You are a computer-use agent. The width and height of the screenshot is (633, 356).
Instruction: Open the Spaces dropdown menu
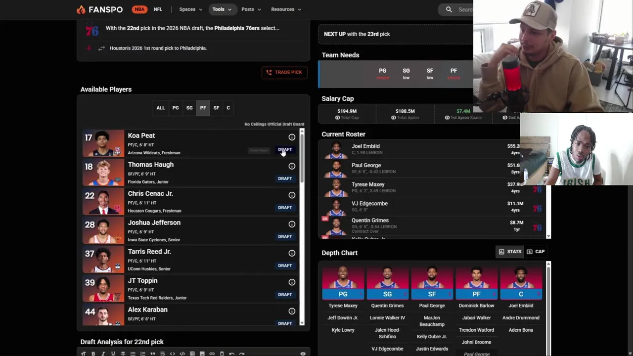(x=190, y=9)
